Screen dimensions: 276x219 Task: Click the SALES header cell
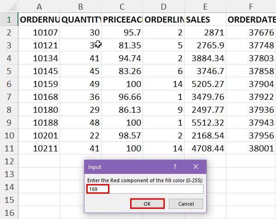click(205, 19)
